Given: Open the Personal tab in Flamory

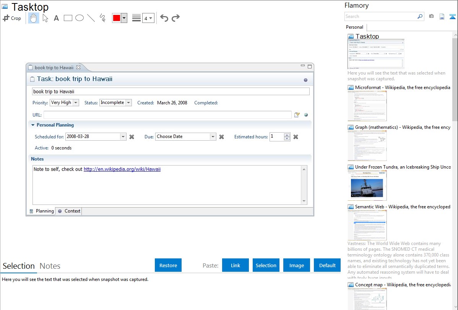Looking at the screenshot, I should pyautogui.click(x=354, y=27).
